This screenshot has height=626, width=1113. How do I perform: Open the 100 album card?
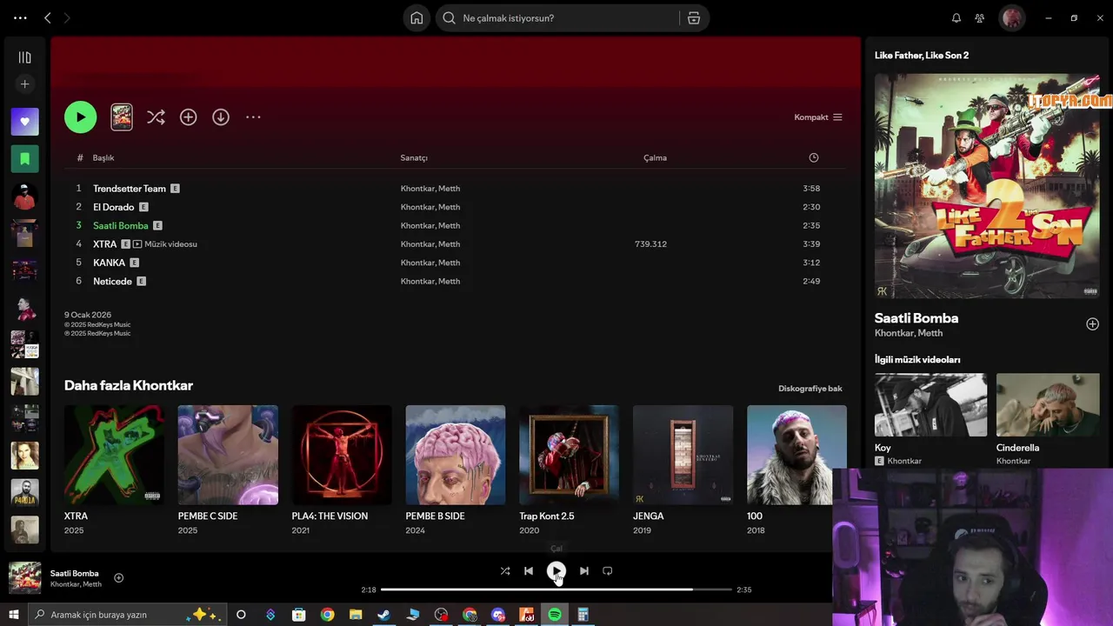tap(796, 470)
